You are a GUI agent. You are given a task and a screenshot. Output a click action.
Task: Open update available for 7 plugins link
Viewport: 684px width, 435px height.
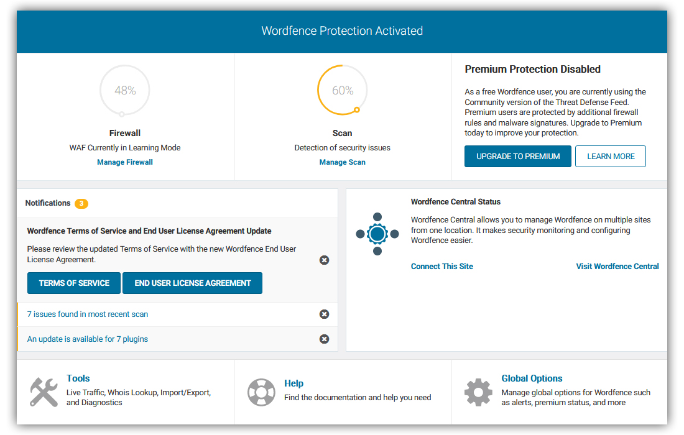88,339
